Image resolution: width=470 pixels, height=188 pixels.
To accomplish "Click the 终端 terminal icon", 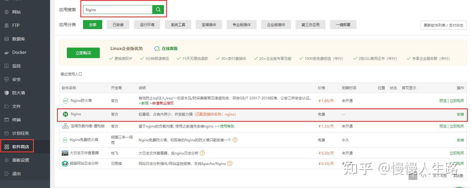I will 7,120.
